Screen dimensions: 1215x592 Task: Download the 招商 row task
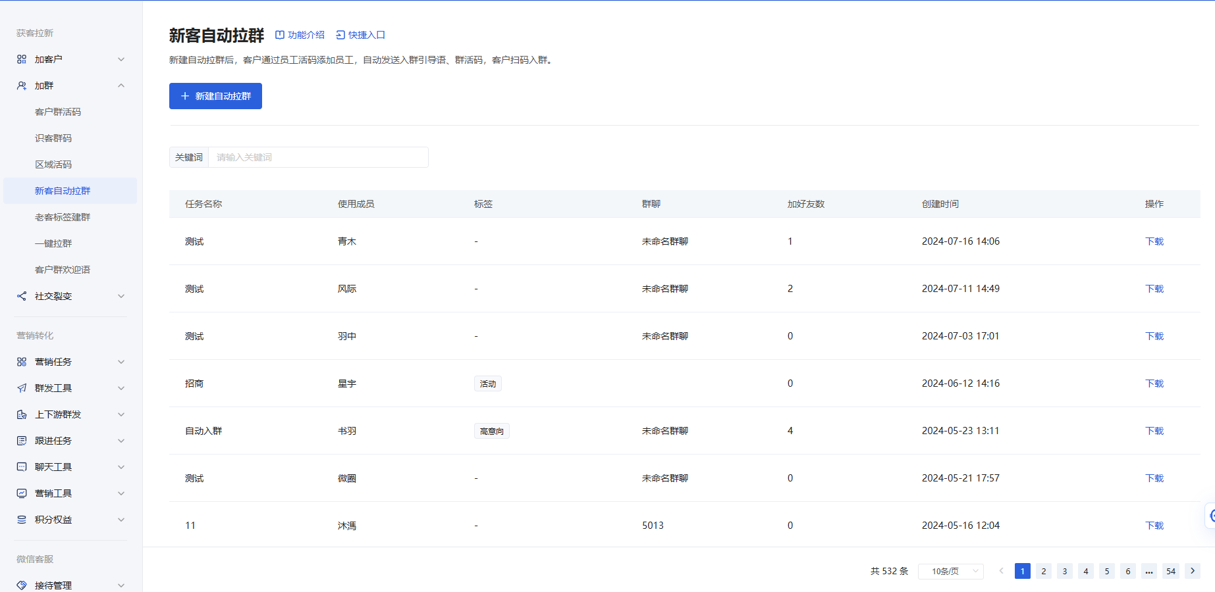coord(1154,383)
